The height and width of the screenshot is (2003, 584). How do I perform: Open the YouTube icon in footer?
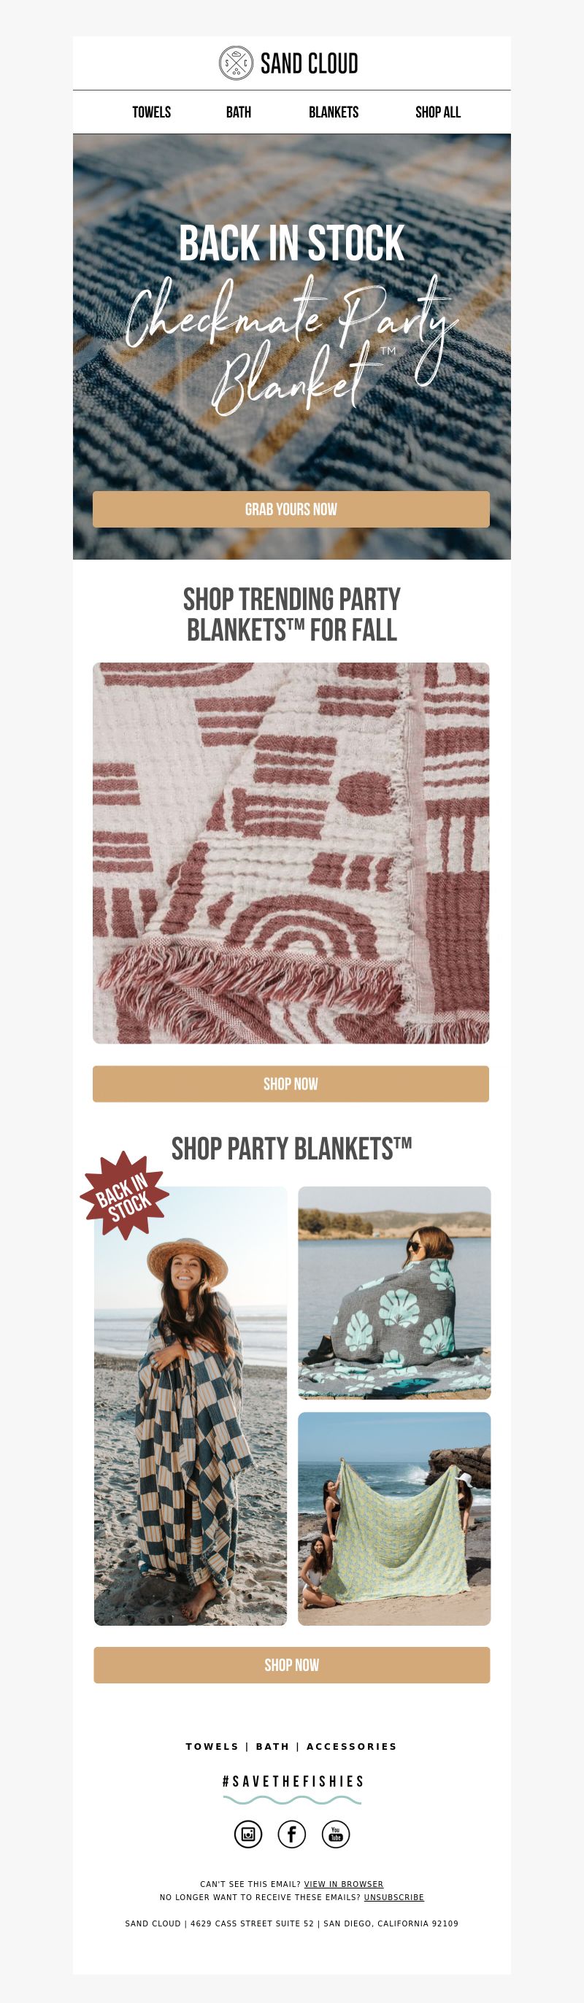click(x=336, y=1834)
